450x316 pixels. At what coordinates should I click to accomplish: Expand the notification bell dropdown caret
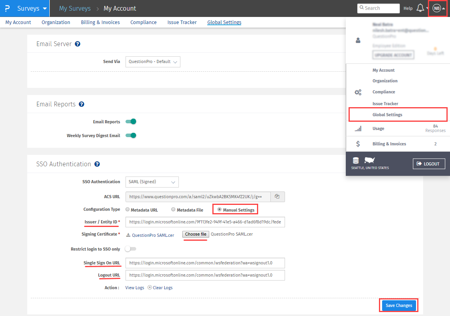pos(427,9)
